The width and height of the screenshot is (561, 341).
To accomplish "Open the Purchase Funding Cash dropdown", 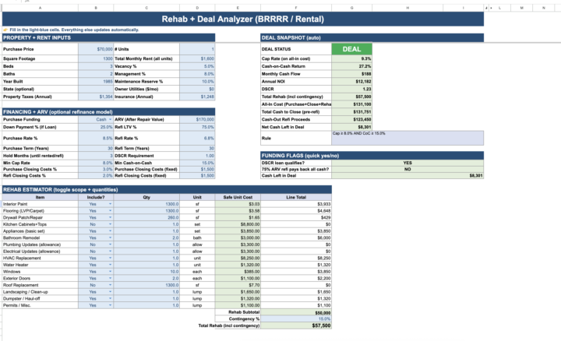I will (x=110, y=119).
